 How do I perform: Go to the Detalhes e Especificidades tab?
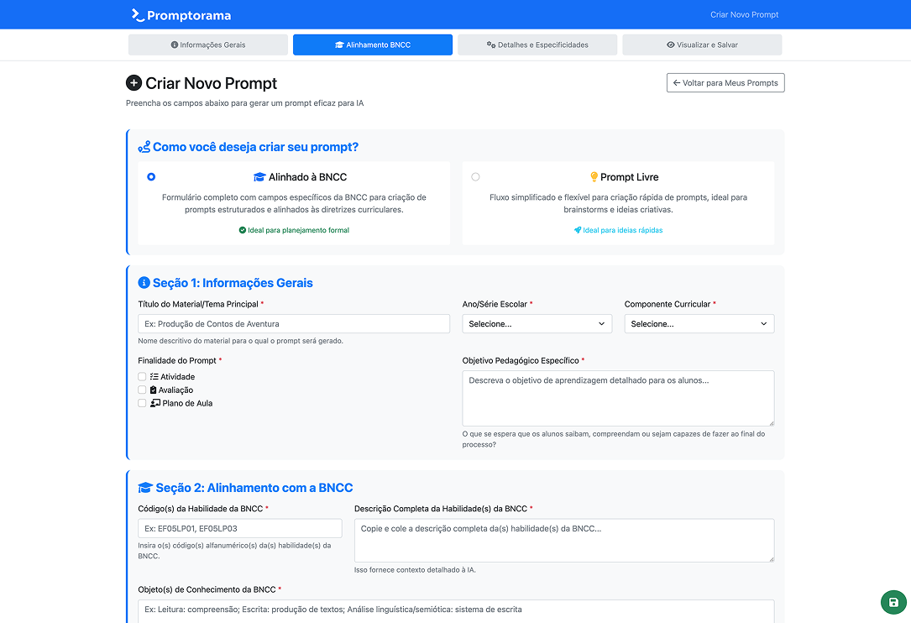[x=537, y=44]
